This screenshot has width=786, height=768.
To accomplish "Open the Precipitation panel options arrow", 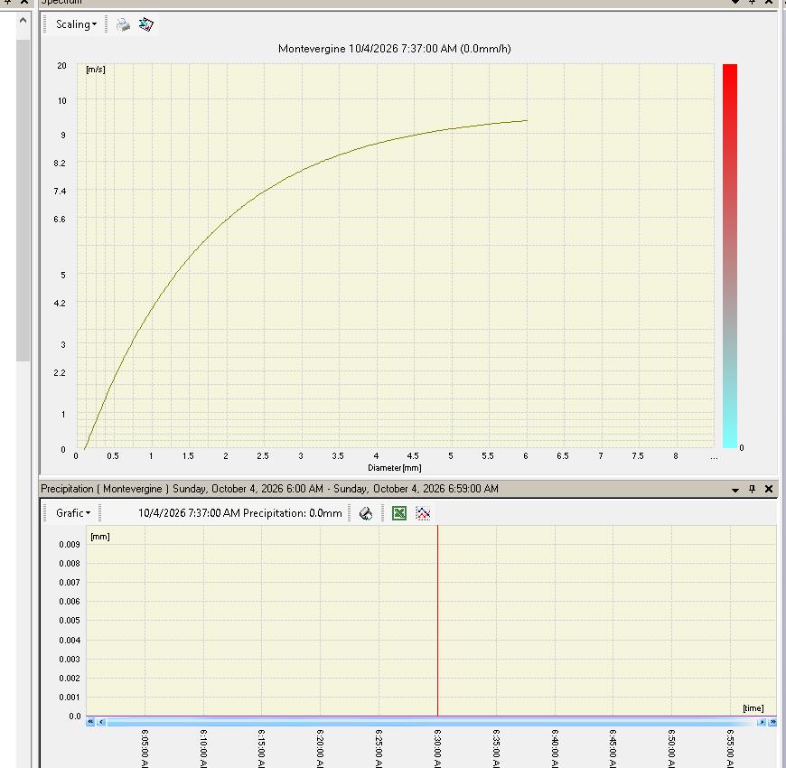I will [x=735, y=490].
